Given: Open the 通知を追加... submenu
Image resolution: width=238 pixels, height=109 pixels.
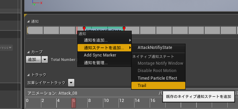Looking at the screenshot, I should (x=104, y=40).
